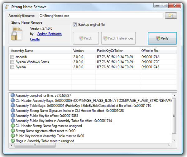Open the Andrea Bertolotto link

pos(50,34)
